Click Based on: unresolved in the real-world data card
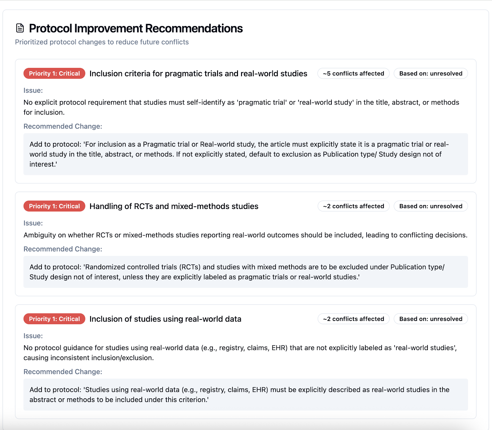 coord(430,319)
